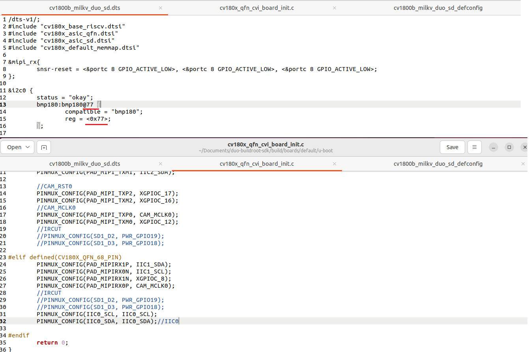The image size is (529, 352).
Task: Click file path ~/Documents/duo-buildroot-sdk/build/boards/default/u-boot
Action: [266, 151]
